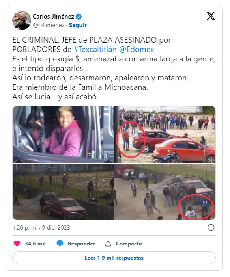This screenshot has width=230, height=277.
Task: Open the @Edomex mention
Action: tap(137, 50)
